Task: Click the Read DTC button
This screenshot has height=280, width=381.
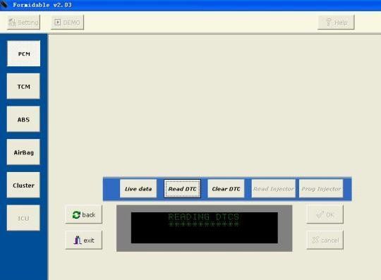Action: coord(182,189)
